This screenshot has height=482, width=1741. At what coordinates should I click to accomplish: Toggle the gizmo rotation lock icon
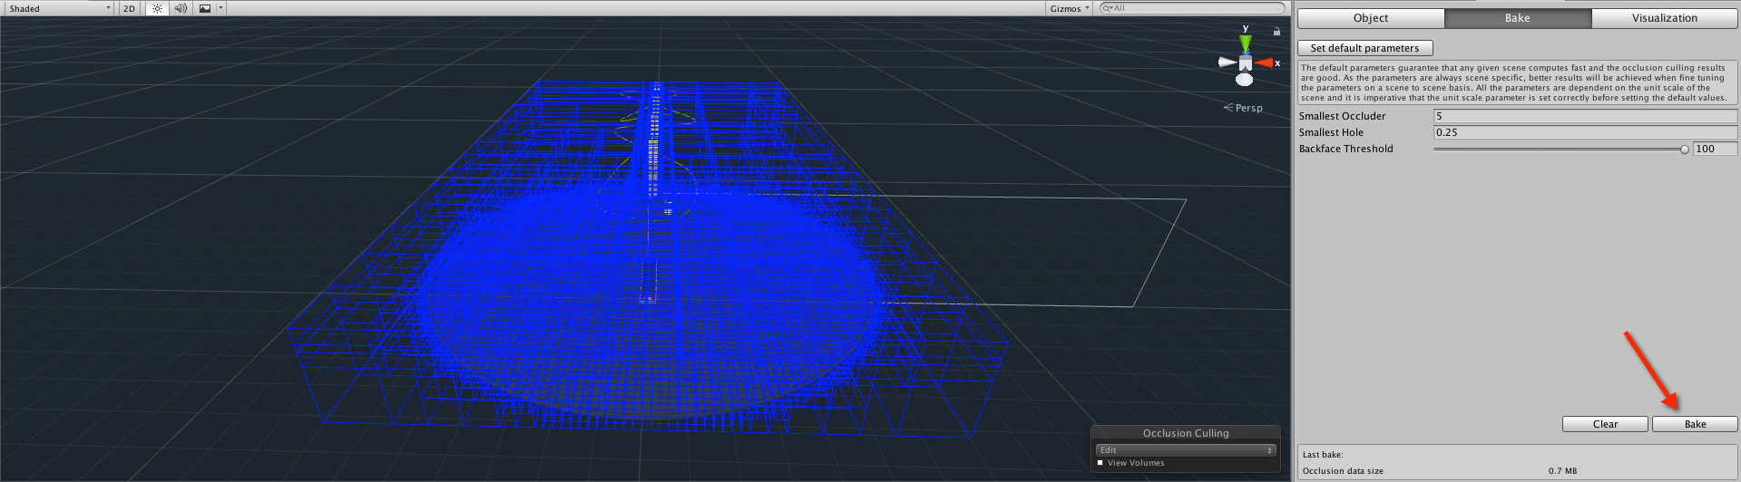click(x=1276, y=32)
